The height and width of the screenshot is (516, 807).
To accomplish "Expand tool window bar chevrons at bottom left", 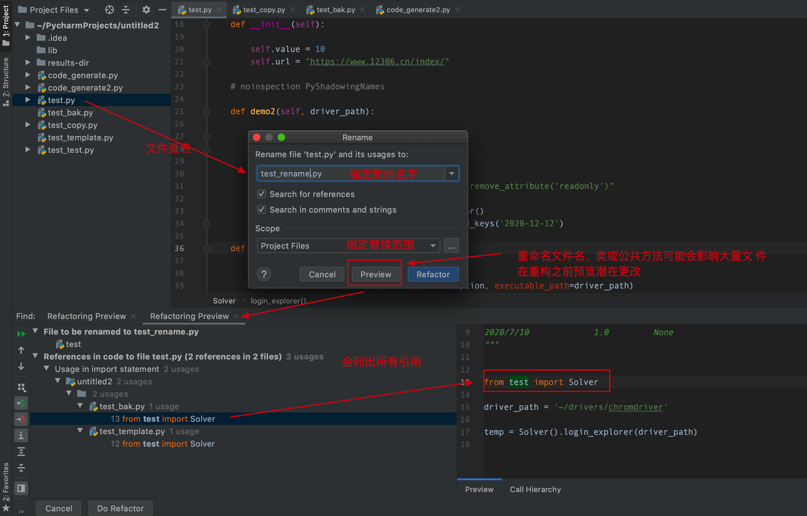I will pyautogui.click(x=21, y=511).
